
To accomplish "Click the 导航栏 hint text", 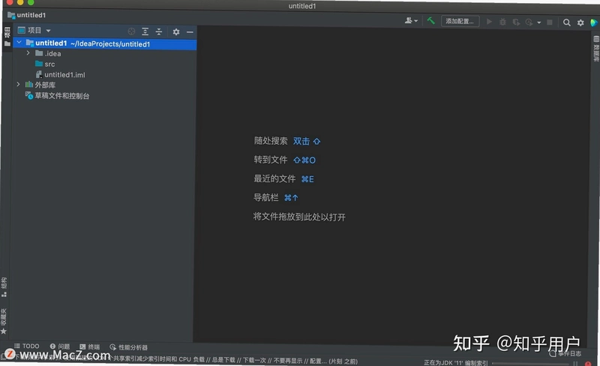I will click(266, 197).
